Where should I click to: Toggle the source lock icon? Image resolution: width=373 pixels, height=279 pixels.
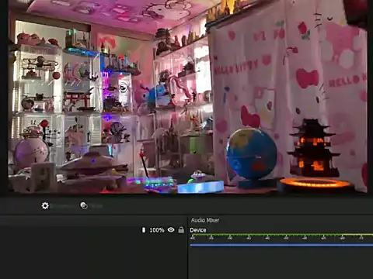coord(181,229)
